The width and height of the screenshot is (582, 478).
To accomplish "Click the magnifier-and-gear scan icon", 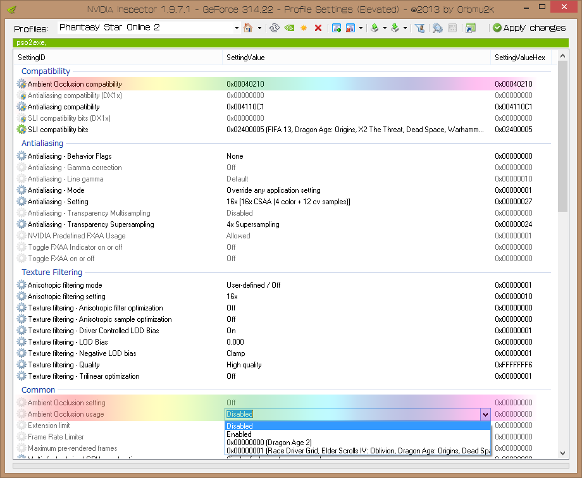I will pyautogui.click(x=438, y=28).
